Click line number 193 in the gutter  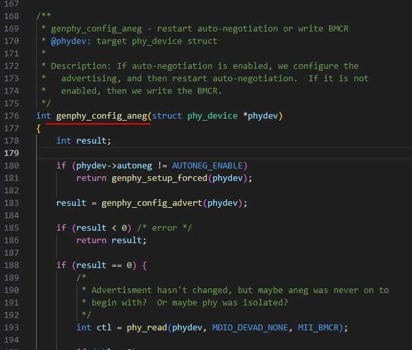[x=12, y=328]
